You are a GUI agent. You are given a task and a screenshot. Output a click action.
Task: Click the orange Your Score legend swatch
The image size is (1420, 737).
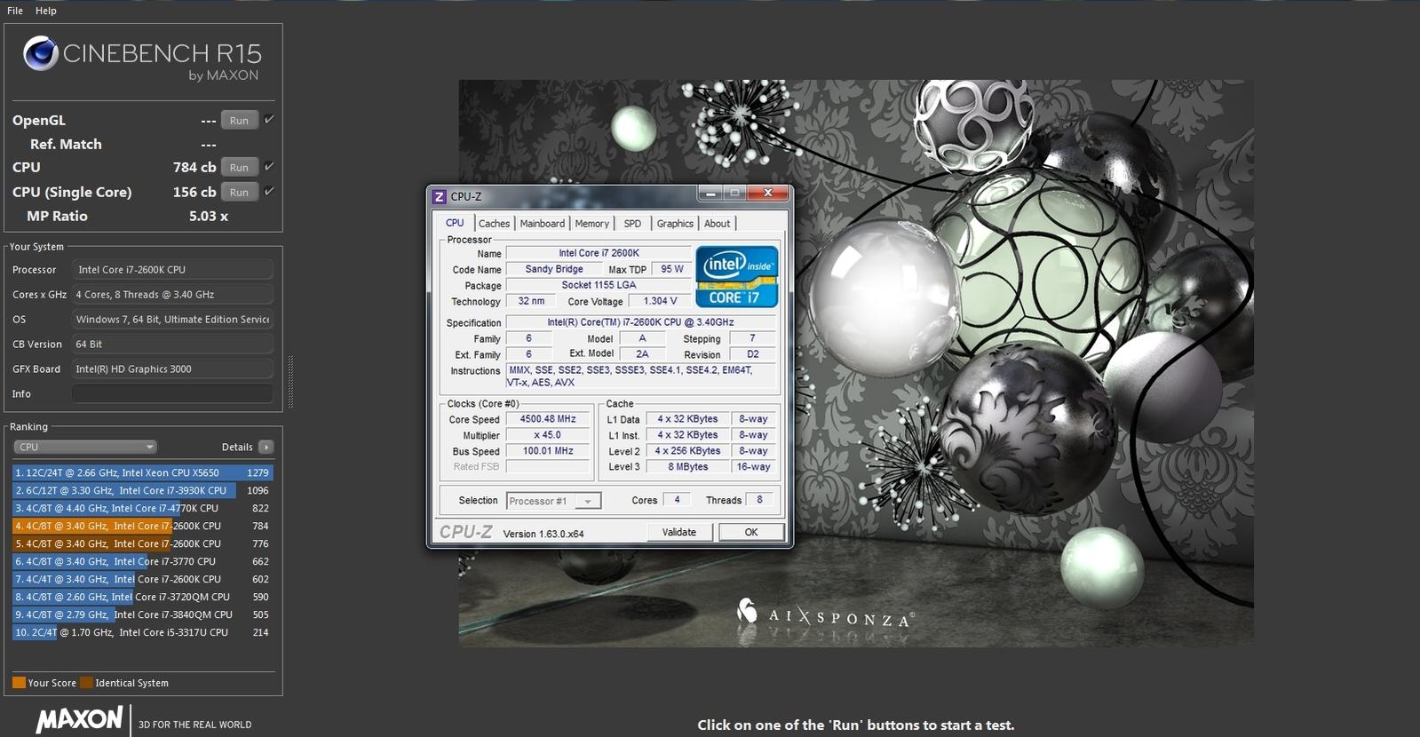click(19, 683)
